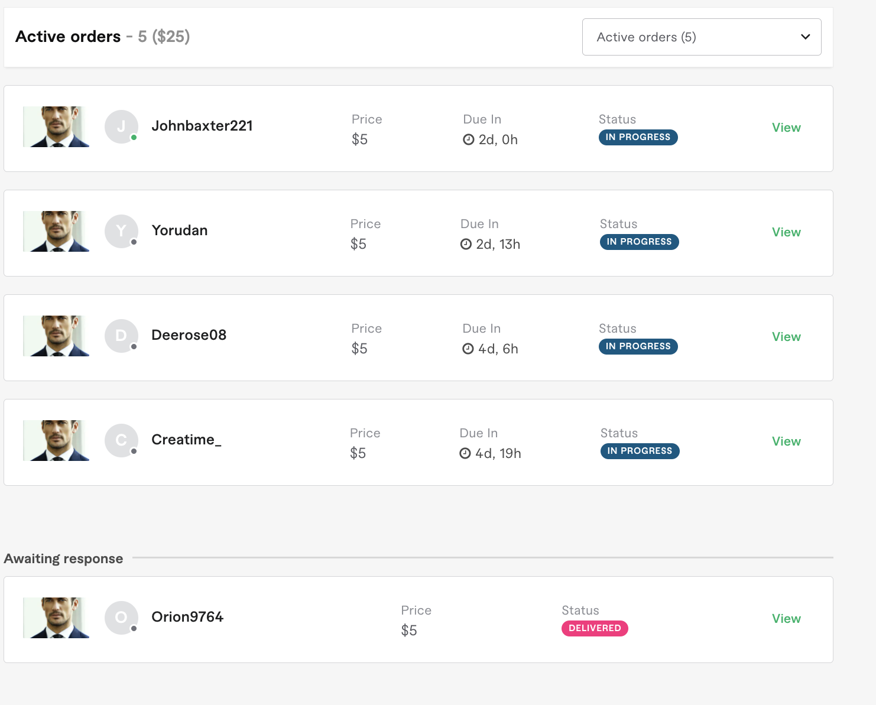
Task: Click Yorudan's IN PROGRESS status badge
Action: coord(640,242)
